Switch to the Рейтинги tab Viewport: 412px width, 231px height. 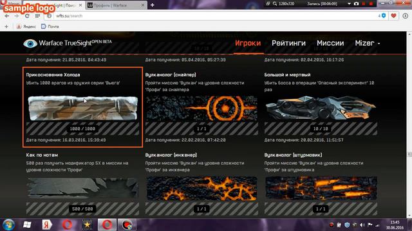click(x=288, y=43)
